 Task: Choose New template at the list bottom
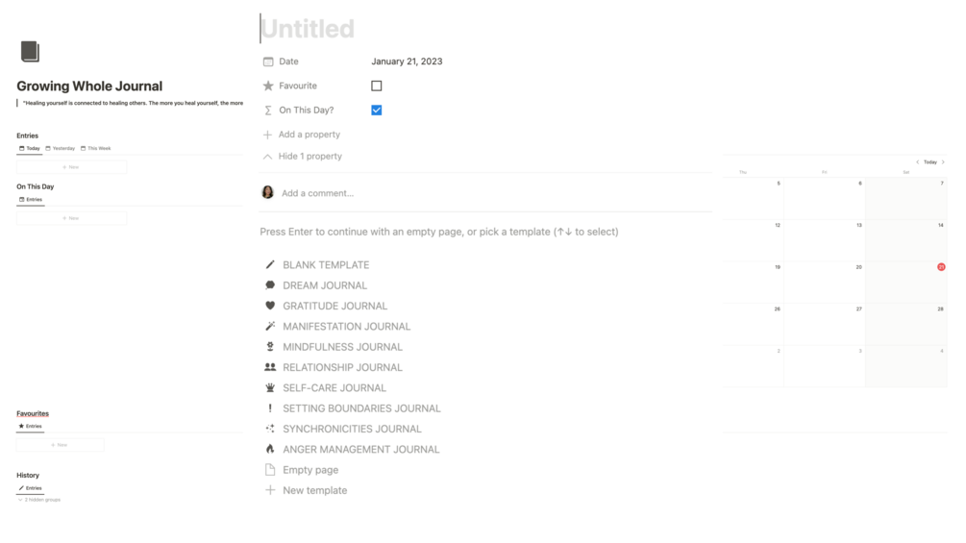click(x=314, y=490)
